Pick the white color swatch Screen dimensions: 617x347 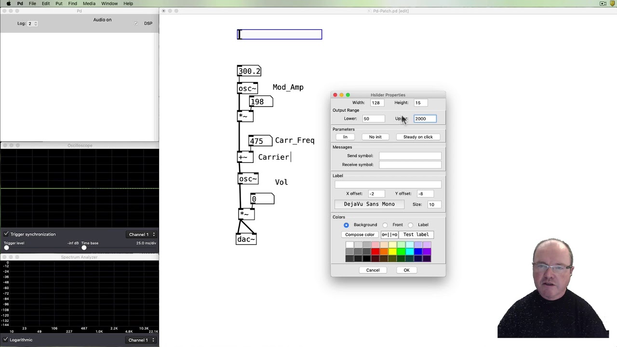349,245
